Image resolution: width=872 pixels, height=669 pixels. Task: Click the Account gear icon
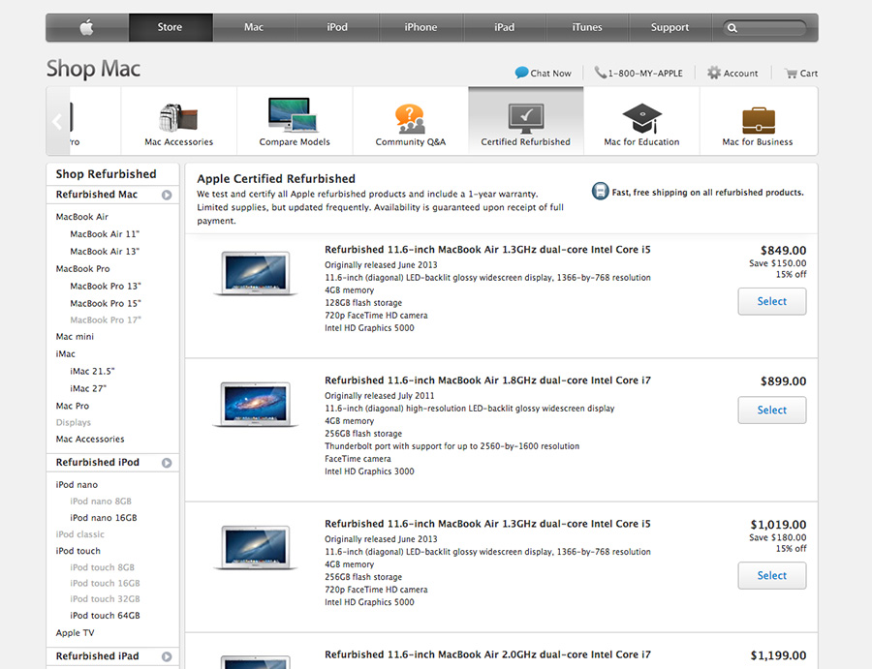[x=713, y=73]
